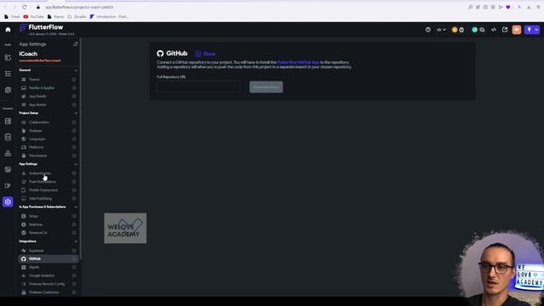Open the media assets image icon
The image size is (544, 306).
tap(8, 170)
